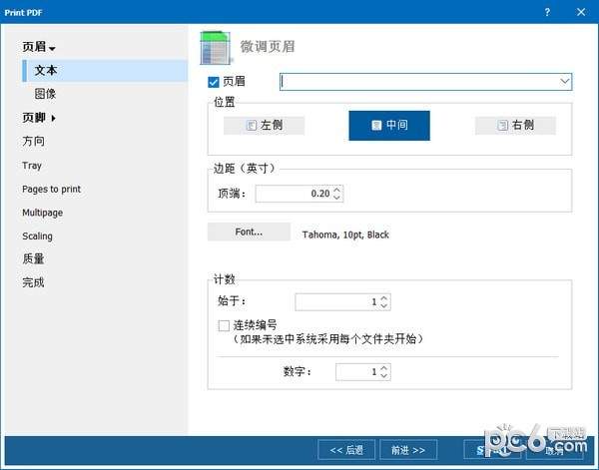The image size is (599, 470).
Task: Collapse the 页眉 header tree section
Action: pos(52,48)
